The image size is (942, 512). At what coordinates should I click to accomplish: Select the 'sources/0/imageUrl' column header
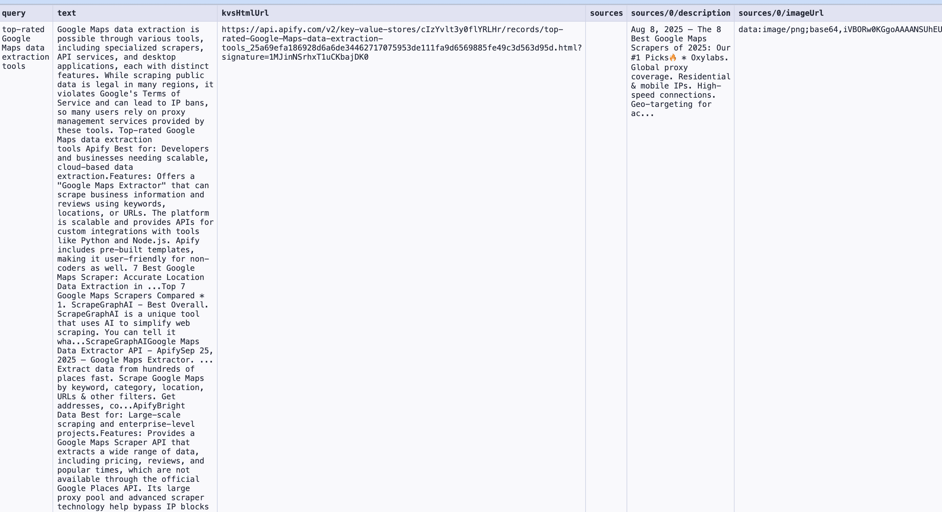tap(781, 13)
